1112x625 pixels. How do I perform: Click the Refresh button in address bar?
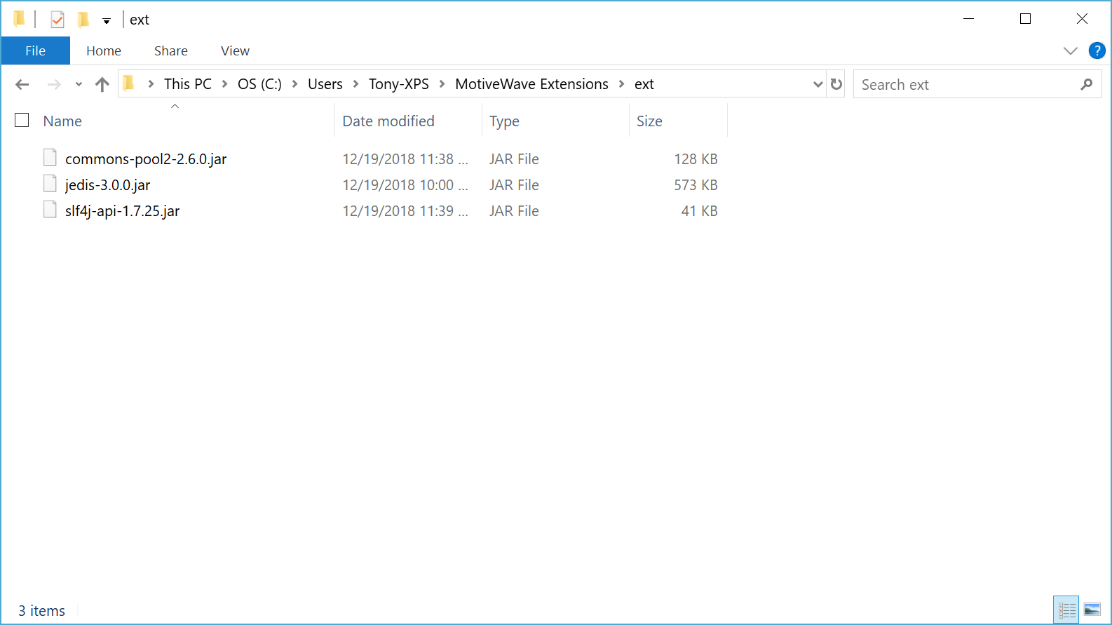(836, 84)
